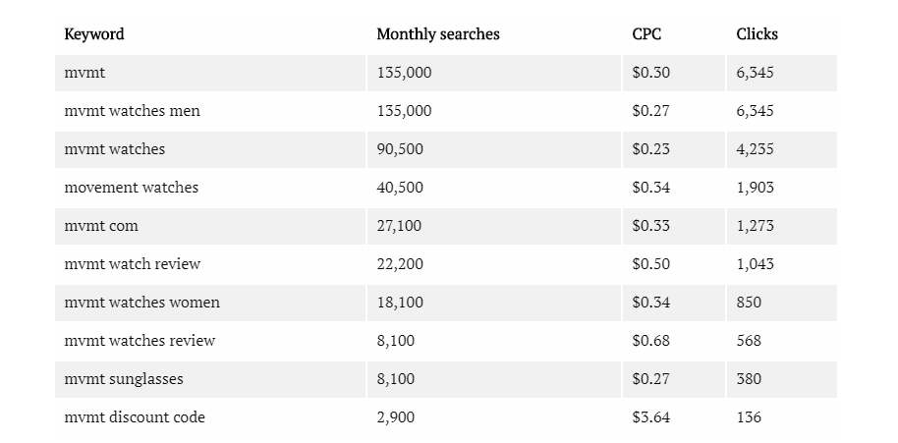898x443 pixels.
Task: Select the "mvmt discount code" keyword cell
Action: (135, 417)
